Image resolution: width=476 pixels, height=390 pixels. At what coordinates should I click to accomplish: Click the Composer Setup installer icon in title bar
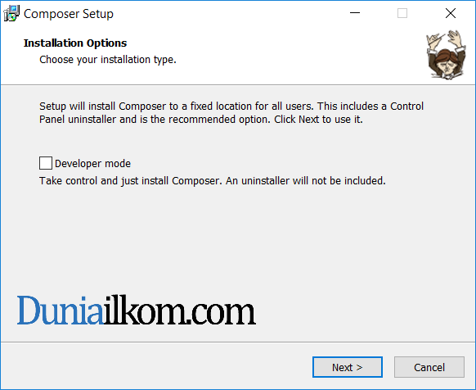pyautogui.click(x=11, y=14)
